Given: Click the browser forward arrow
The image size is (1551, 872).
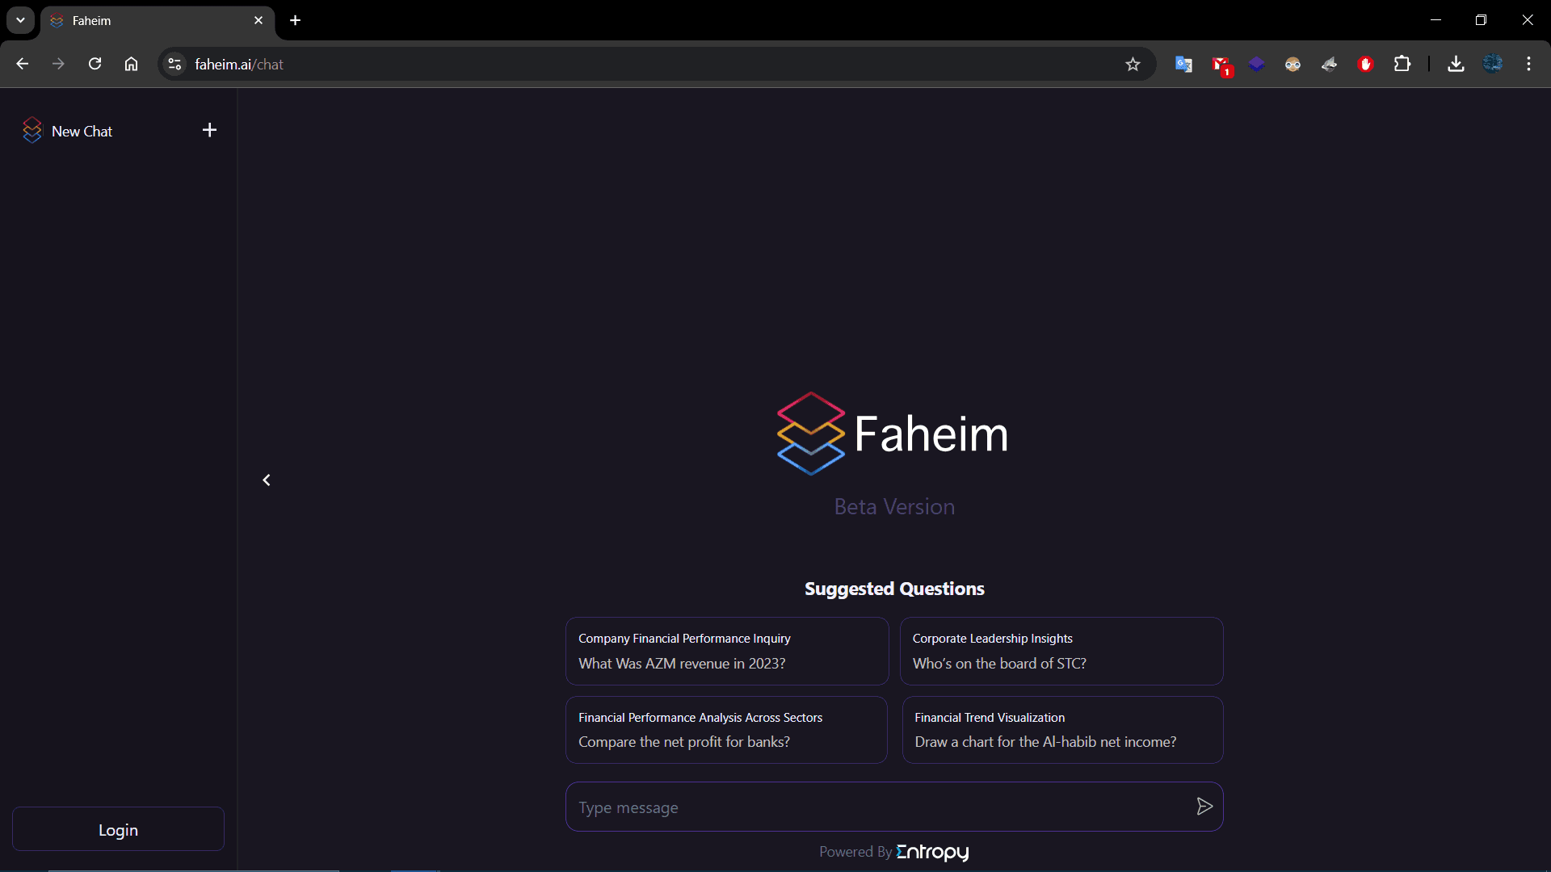Looking at the screenshot, I should coord(58,64).
